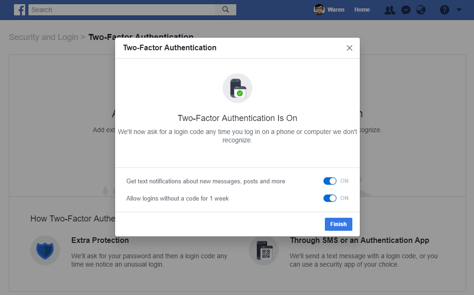
Task: Close the Two-Factor Authentication dialog
Action: click(349, 47)
